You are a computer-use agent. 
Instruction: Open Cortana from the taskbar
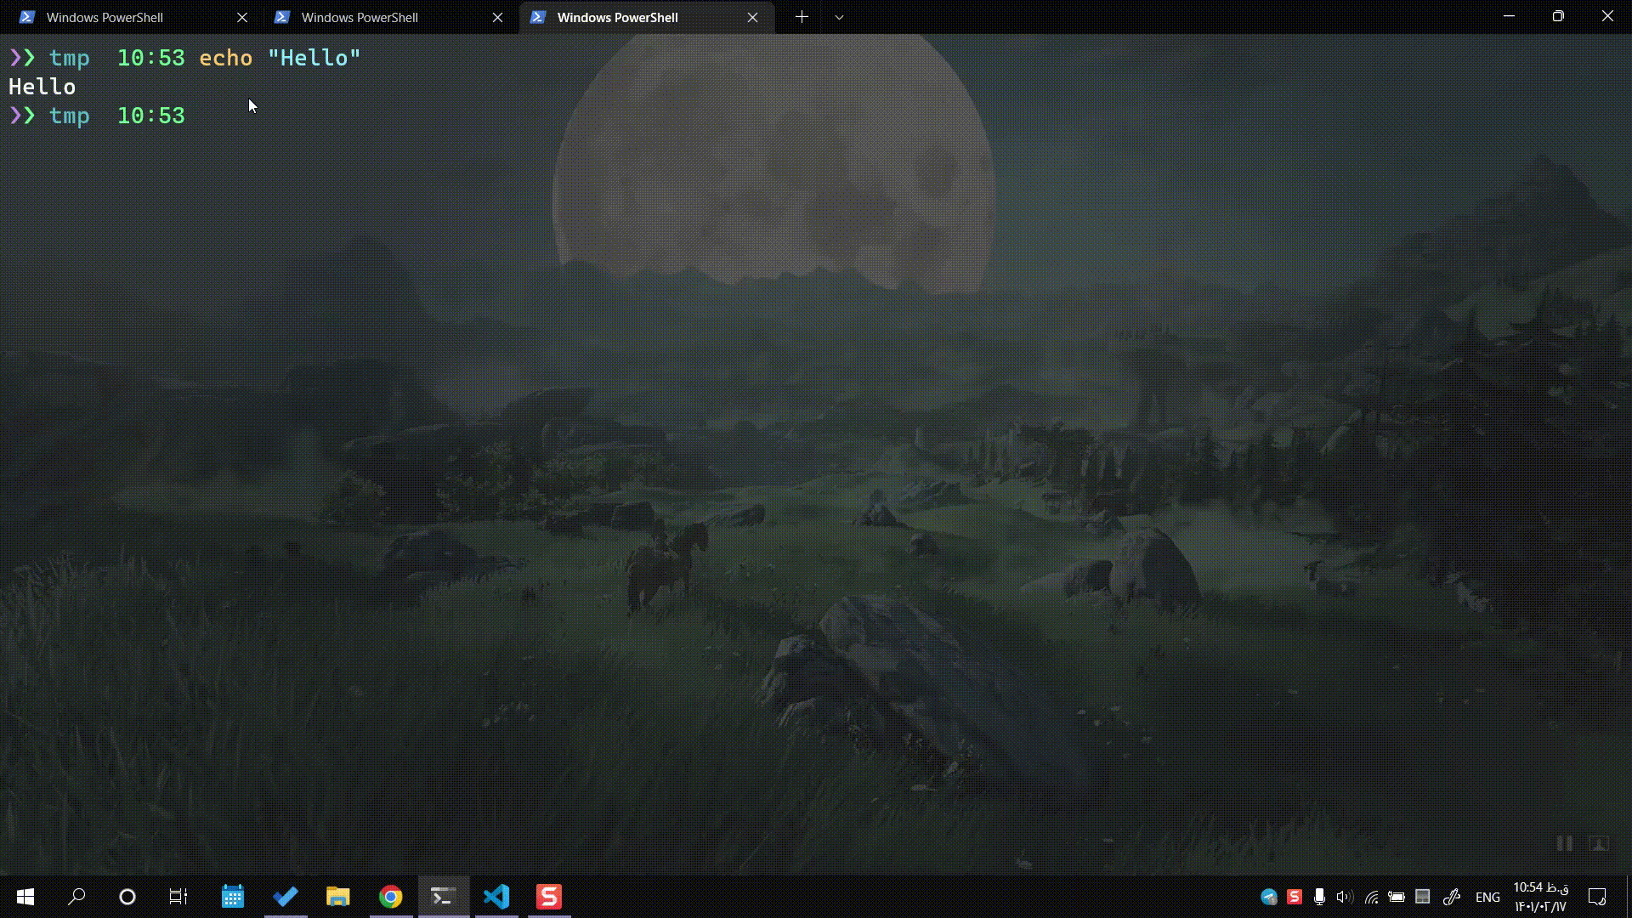point(127,897)
